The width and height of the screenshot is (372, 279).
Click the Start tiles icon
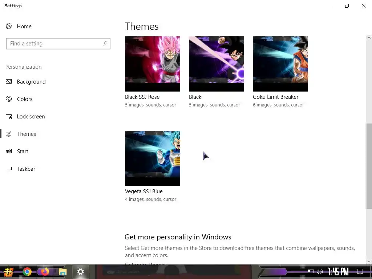9,151
